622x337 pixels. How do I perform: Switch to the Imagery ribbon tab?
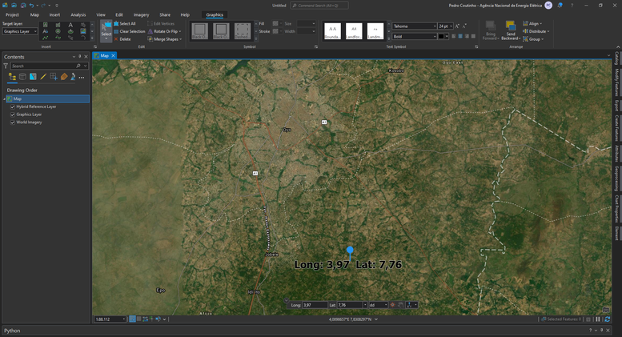point(141,14)
